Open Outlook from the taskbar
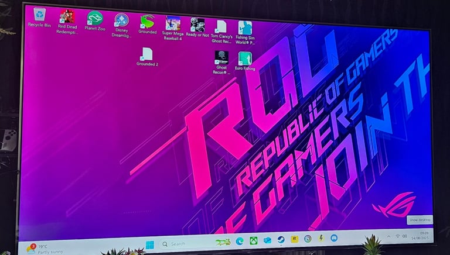Viewport: 450px width, 255px height. pyautogui.click(x=267, y=240)
